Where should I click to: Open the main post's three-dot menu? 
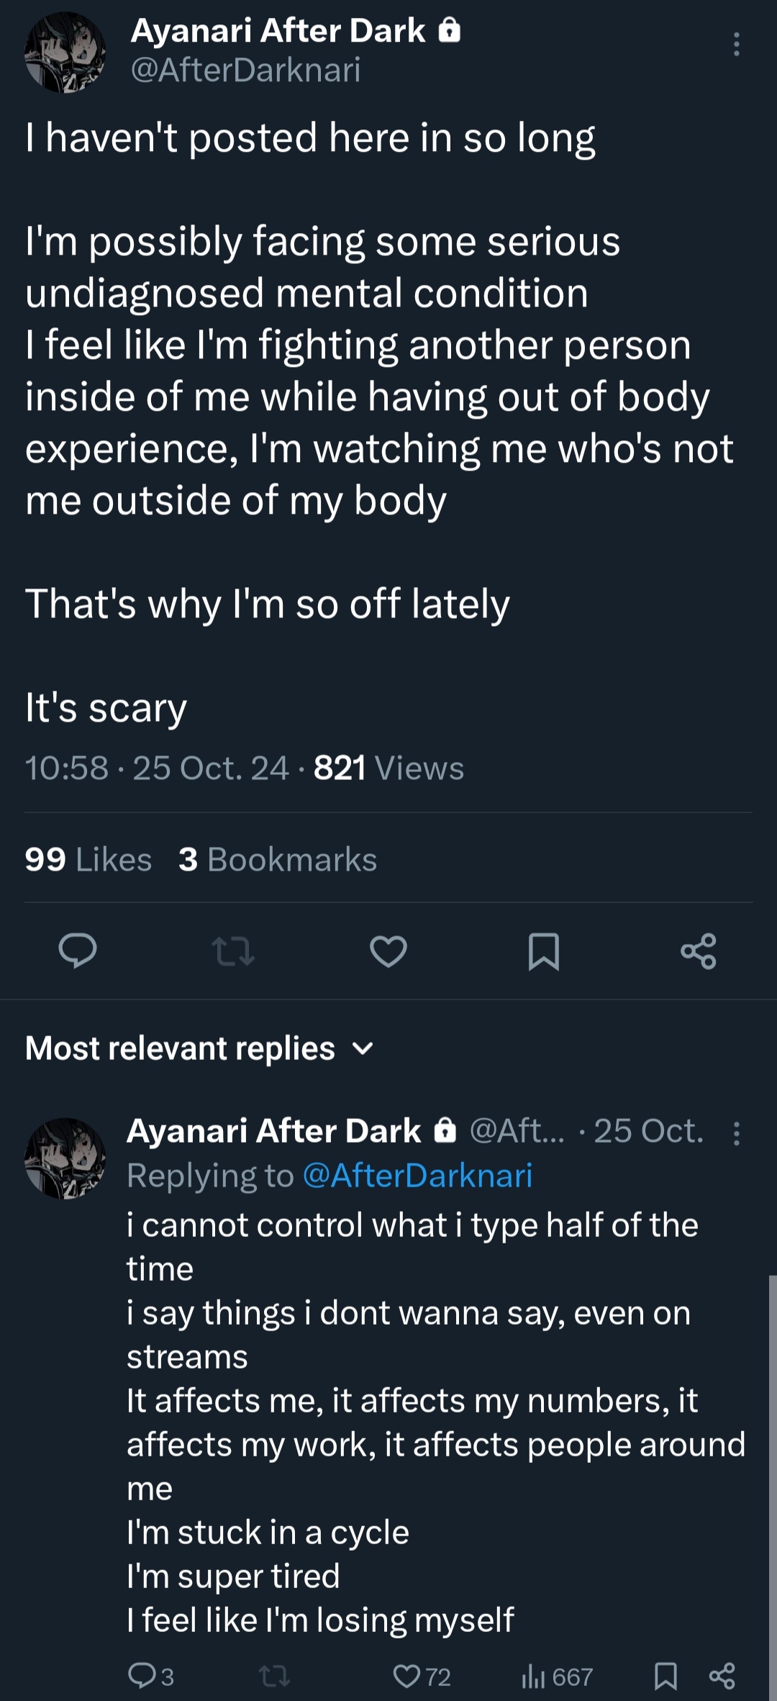tap(736, 45)
